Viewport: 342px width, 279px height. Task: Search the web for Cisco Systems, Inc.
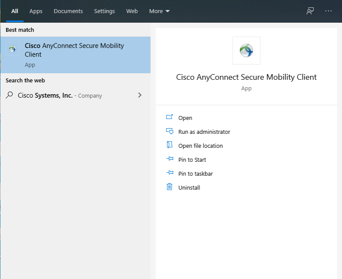click(x=60, y=95)
